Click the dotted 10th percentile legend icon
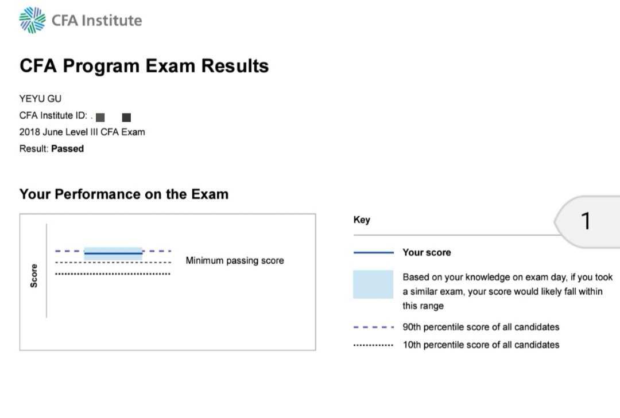The image size is (620, 418). (x=373, y=345)
